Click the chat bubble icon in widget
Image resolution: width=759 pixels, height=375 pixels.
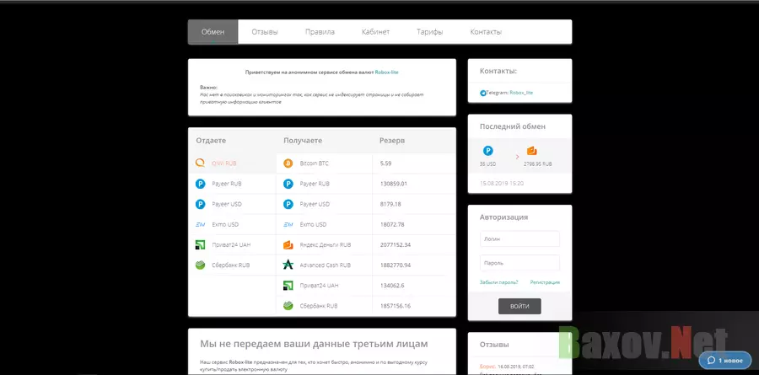[x=711, y=361]
